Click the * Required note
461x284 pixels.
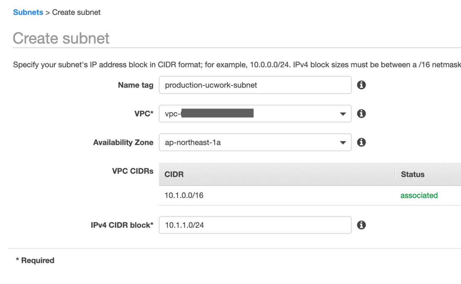coord(35,261)
